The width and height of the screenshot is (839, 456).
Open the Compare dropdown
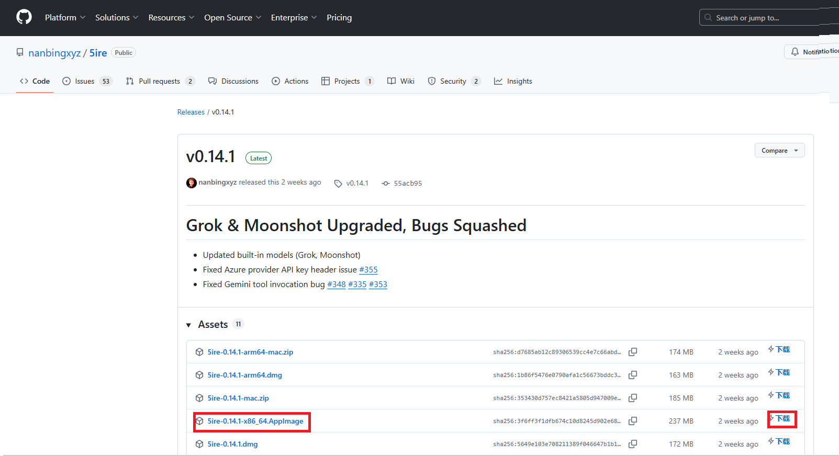click(x=779, y=151)
